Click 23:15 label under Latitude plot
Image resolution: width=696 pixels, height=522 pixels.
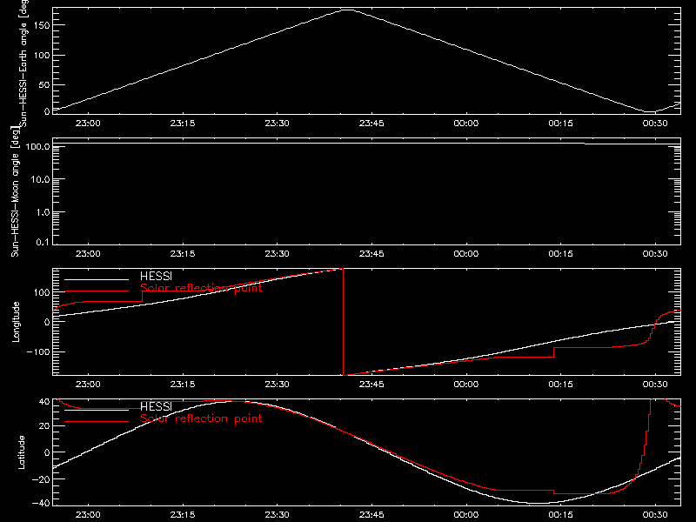[183, 515]
